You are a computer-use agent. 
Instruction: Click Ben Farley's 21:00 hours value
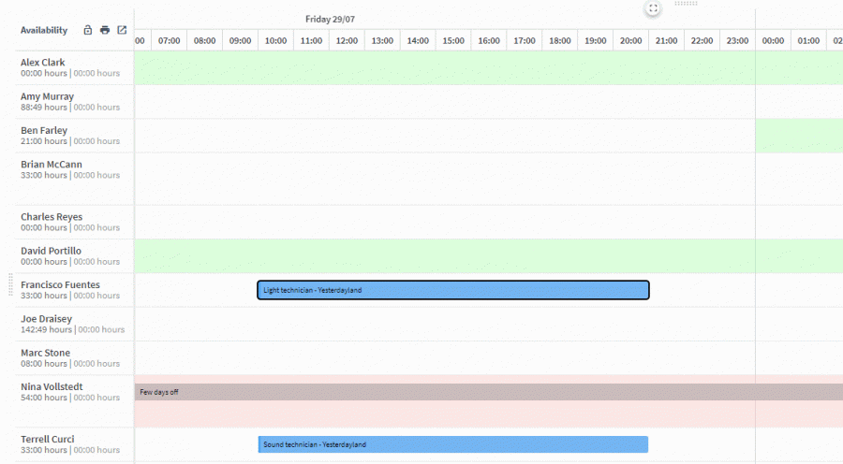click(x=43, y=141)
